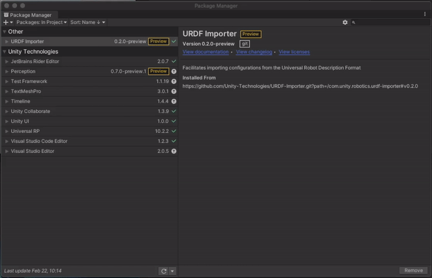Click the refresh packages icon
Screen dimensions: 432x278
click(x=164, y=271)
